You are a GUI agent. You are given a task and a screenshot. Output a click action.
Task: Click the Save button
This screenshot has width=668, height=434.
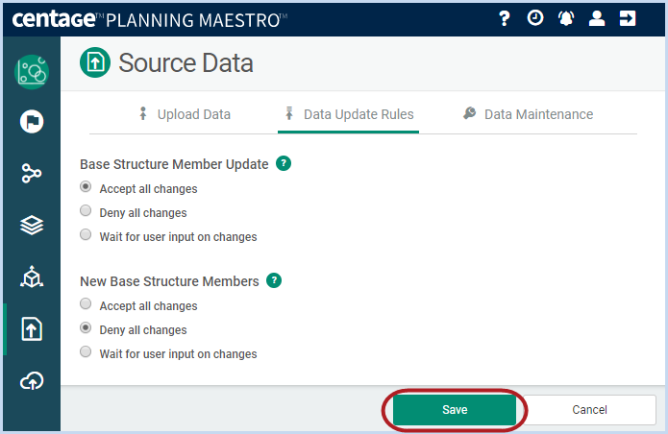(455, 410)
